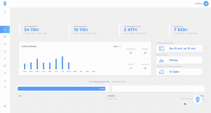
Task: Click the 17 325€ pending payments card
Action: click(179, 72)
